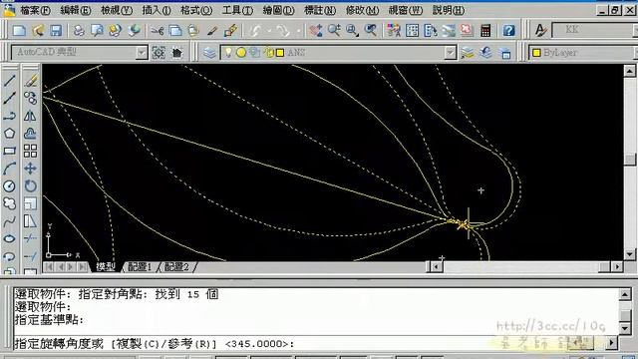
Task: Toggle ANS layer lock icon
Action: [268, 52]
